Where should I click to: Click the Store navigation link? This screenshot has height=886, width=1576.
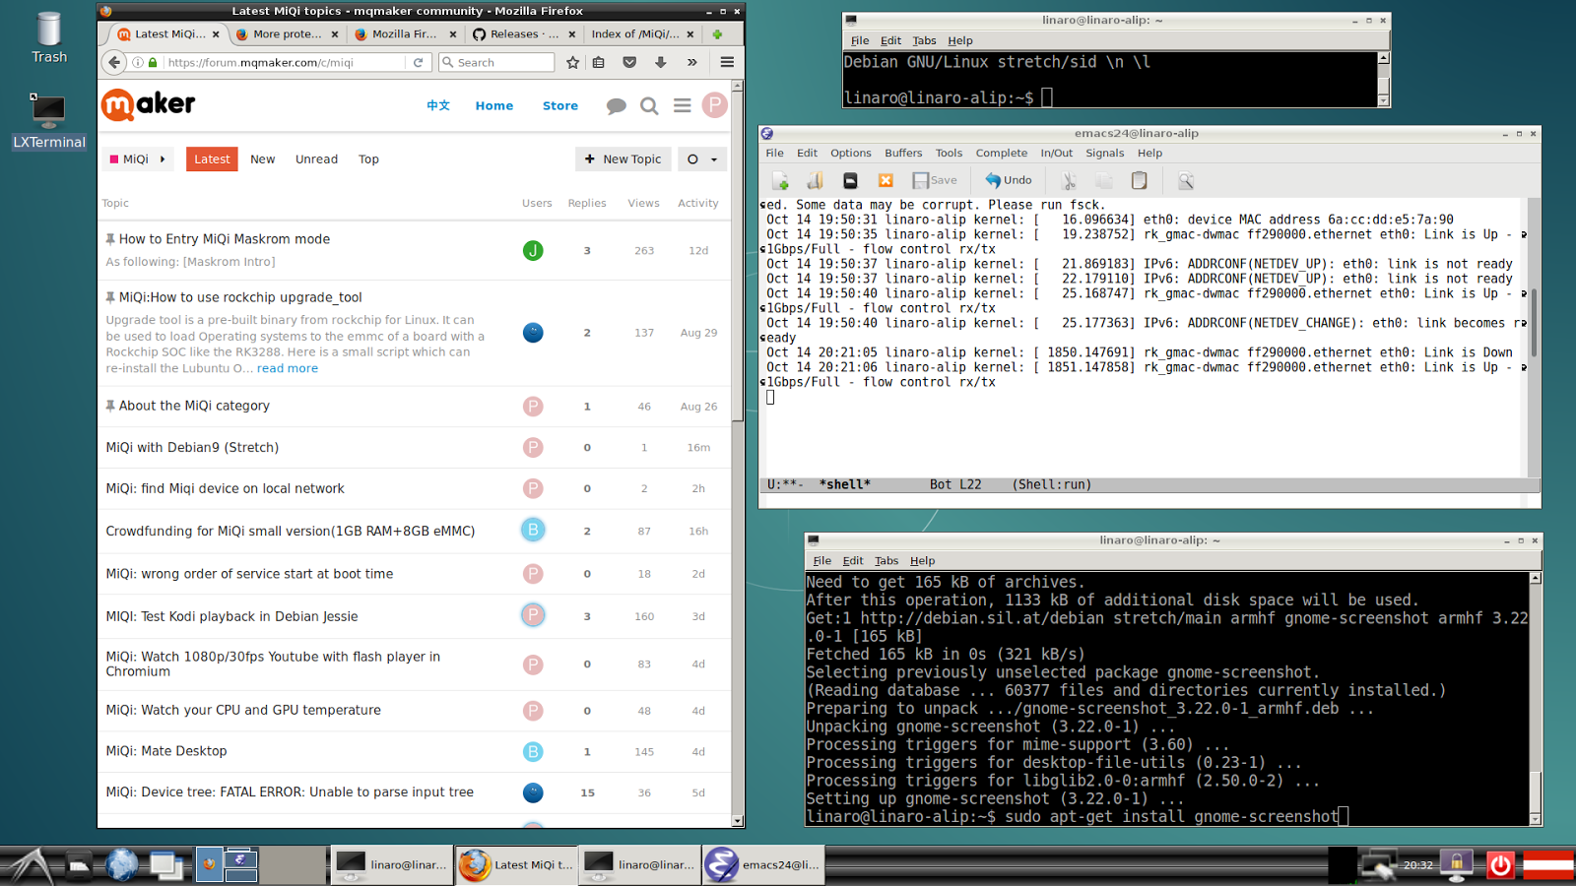560,105
